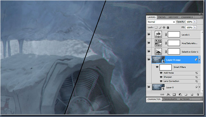The image size is (206, 117).
Task: Hide the Hue/Saturation layer
Action: 149,43
